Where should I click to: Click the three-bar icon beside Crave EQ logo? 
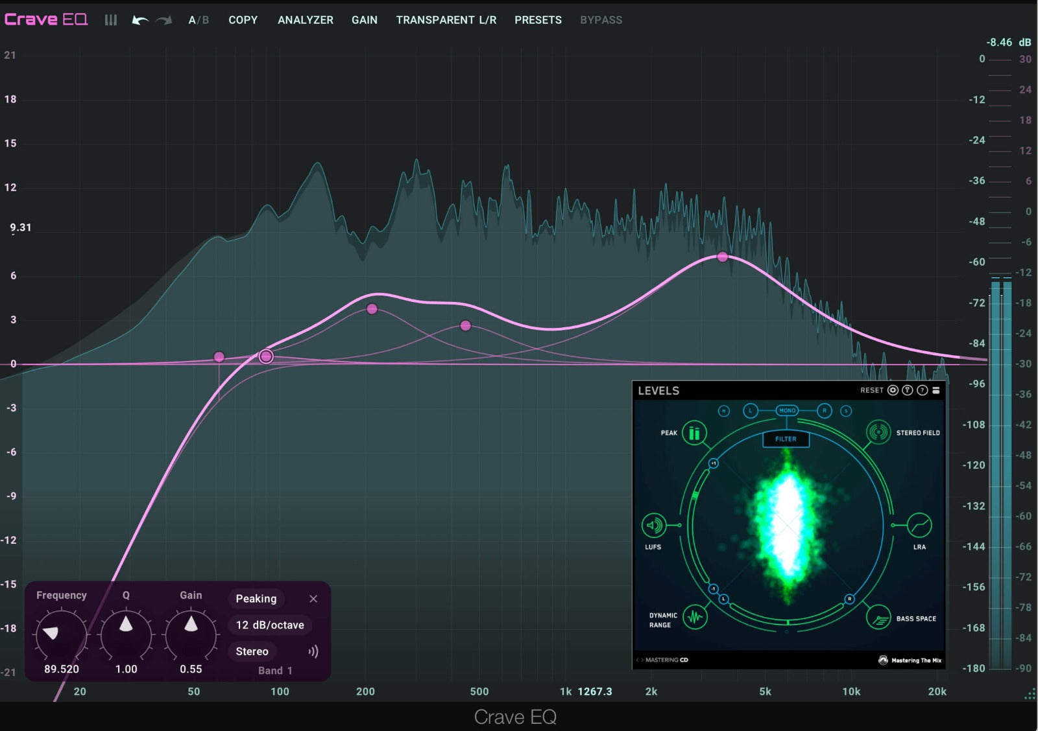(x=111, y=20)
